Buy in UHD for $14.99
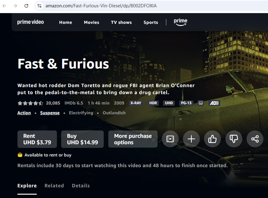Screen dimensions: 268x198 pyautogui.click(x=82, y=139)
